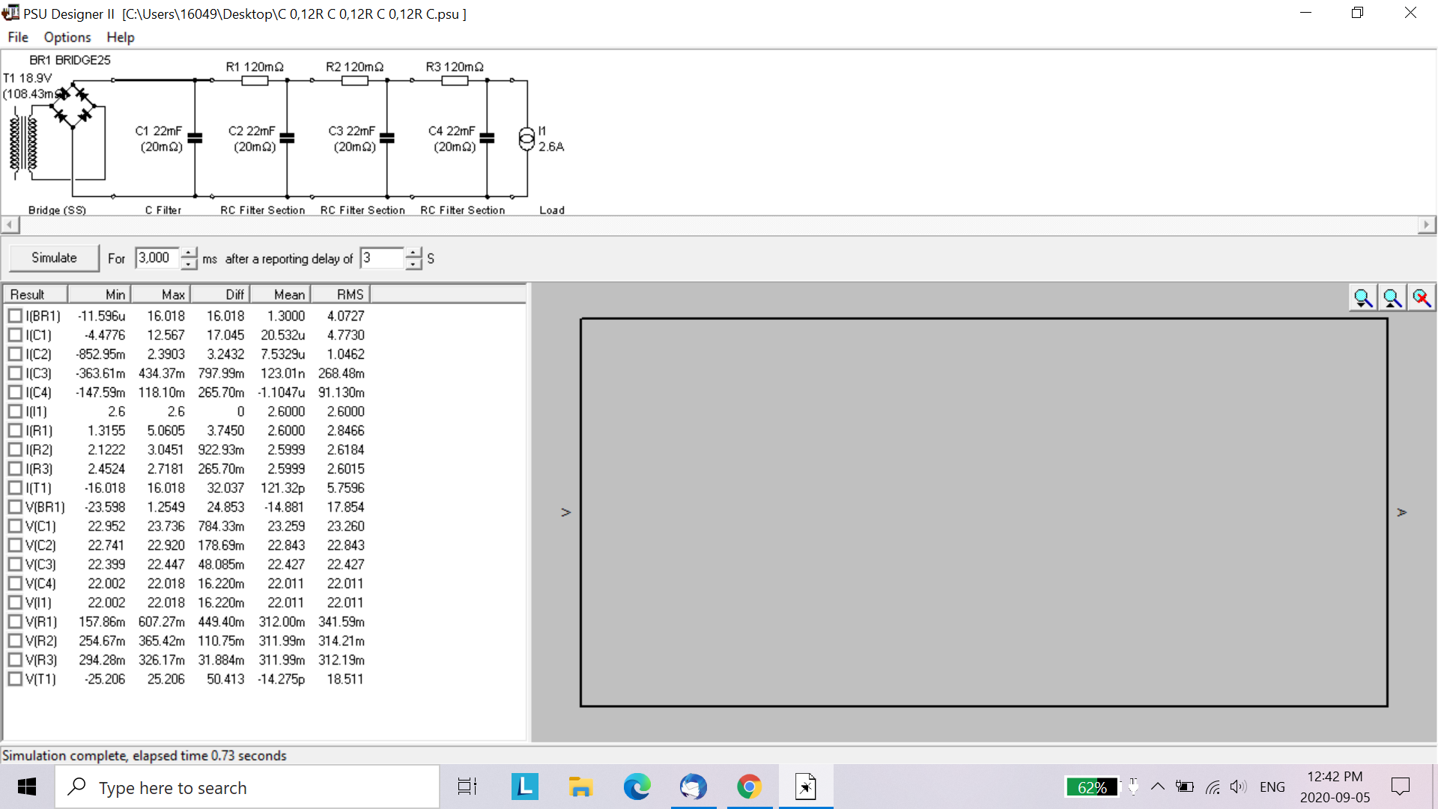This screenshot has height=809, width=1438.
Task: Click the Diff column header
Action: (220, 294)
